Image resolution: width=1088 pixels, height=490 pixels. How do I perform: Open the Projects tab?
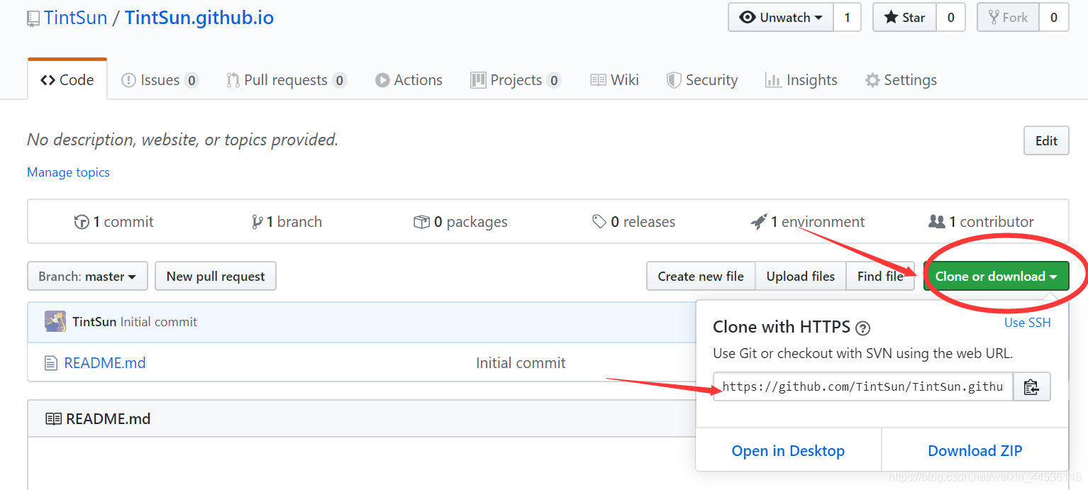(x=516, y=80)
